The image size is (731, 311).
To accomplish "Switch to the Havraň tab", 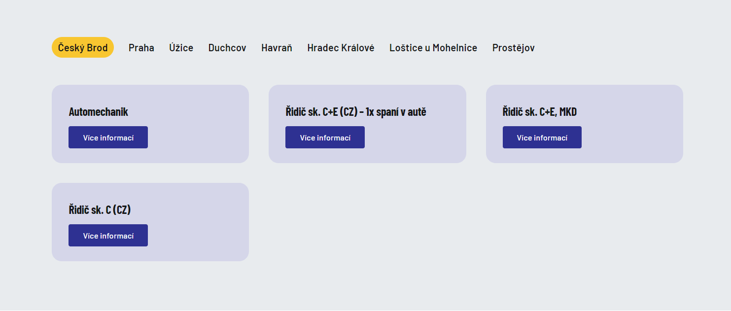I will (x=277, y=48).
